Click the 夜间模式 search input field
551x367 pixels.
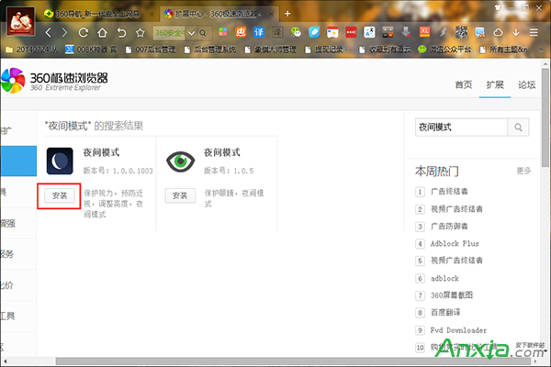(461, 128)
